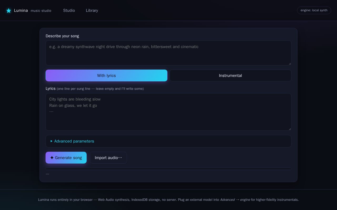This screenshot has width=337, height=210.
Task: Click the footer 'Advanced → engine' text
Action: click(x=235, y=200)
